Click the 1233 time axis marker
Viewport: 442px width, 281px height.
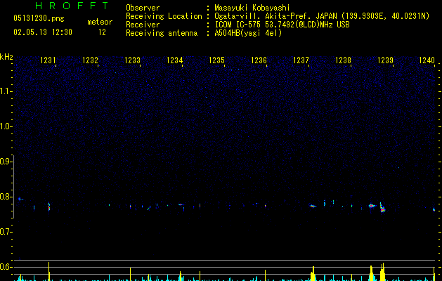pyautogui.click(x=132, y=60)
